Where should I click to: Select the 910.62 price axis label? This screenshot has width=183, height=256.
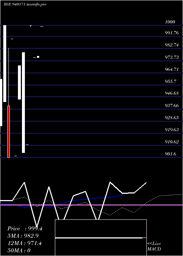172,142
